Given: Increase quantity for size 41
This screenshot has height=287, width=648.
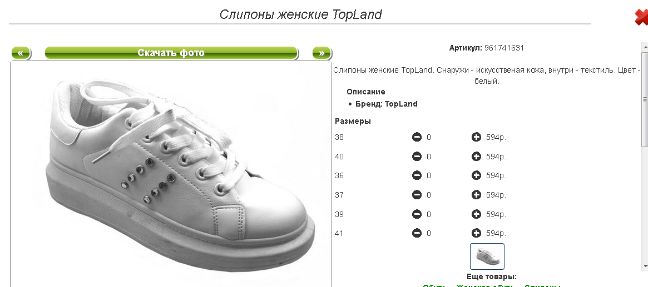Looking at the screenshot, I should (x=476, y=233).
